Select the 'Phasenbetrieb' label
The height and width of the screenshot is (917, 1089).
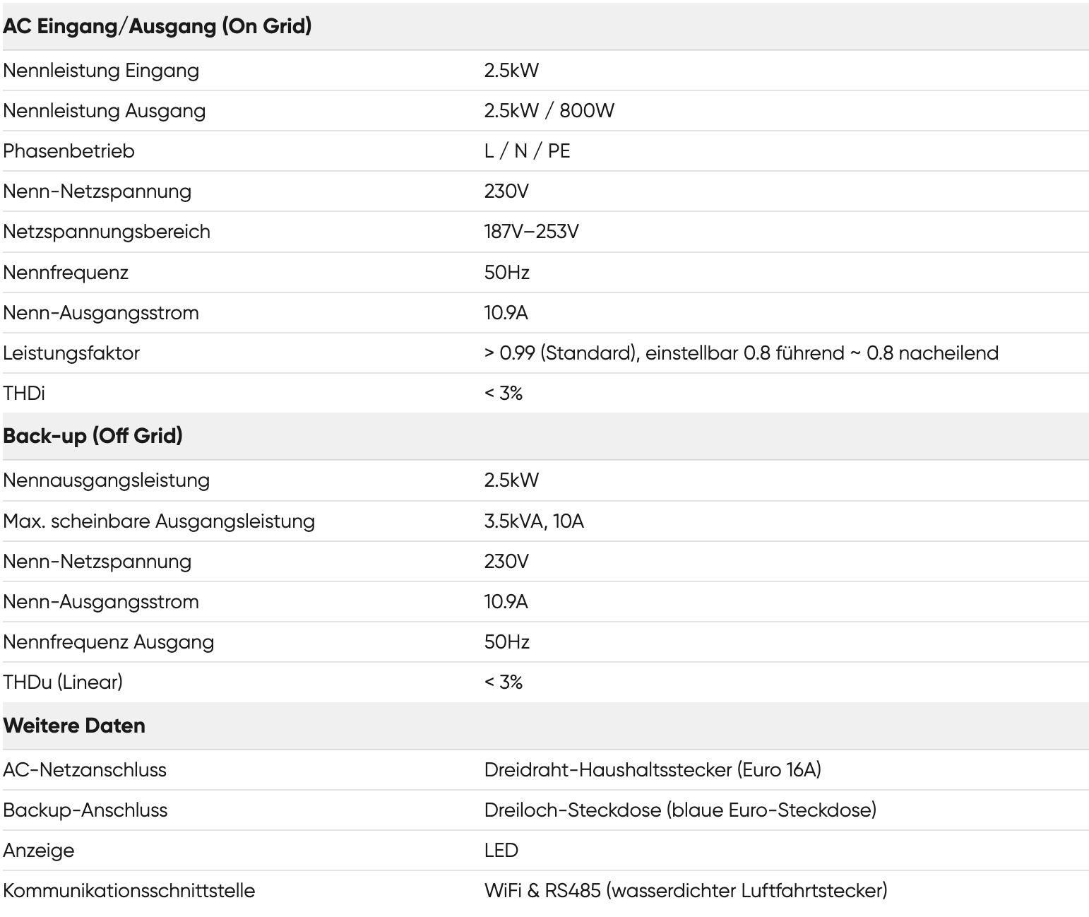pyautogui.click(x=69, y=151)
